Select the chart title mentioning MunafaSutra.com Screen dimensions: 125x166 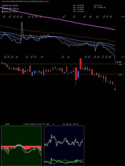[x=25, y=2]
